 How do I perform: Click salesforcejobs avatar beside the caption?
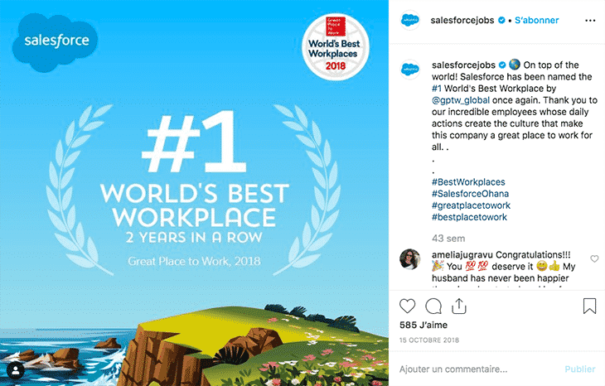(x=409, y=70)
